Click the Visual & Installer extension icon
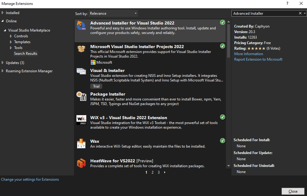The width and height of the screenshot is (307, 196). pos(81,71)
